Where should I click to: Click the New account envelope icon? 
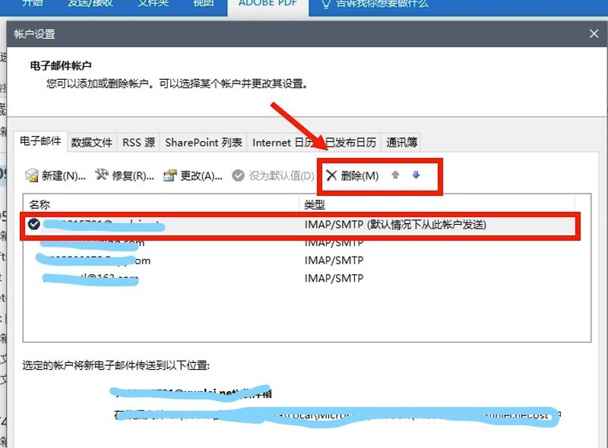(32, 175)
